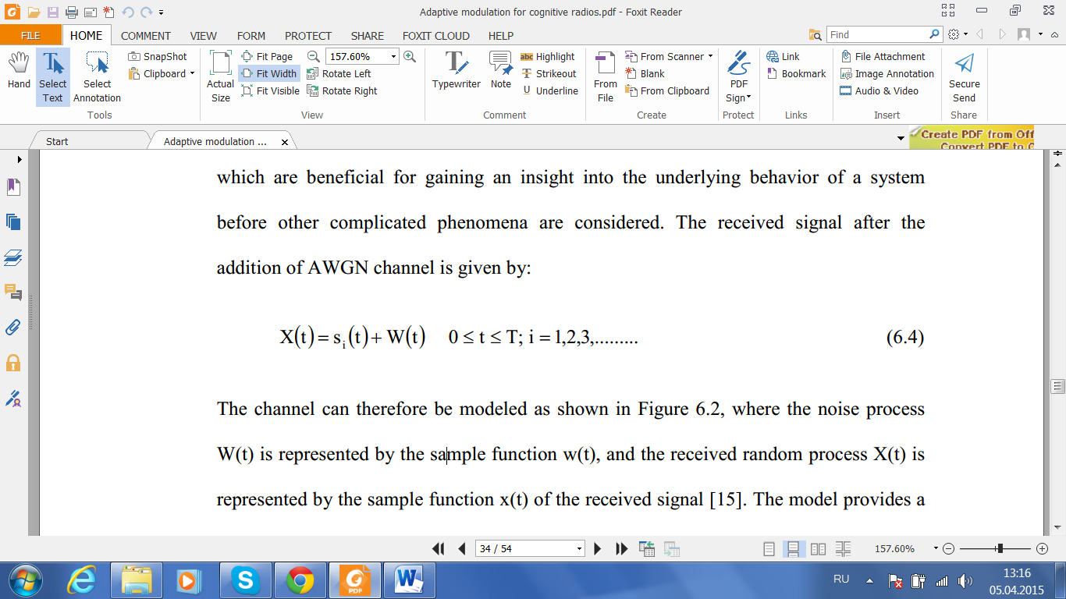Expand From Scanner dropdown
The image size is (1066, 599).
(x=710, y=56)
